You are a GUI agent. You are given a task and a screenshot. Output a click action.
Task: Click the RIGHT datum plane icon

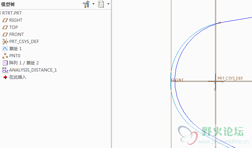[x=5, y=20]
